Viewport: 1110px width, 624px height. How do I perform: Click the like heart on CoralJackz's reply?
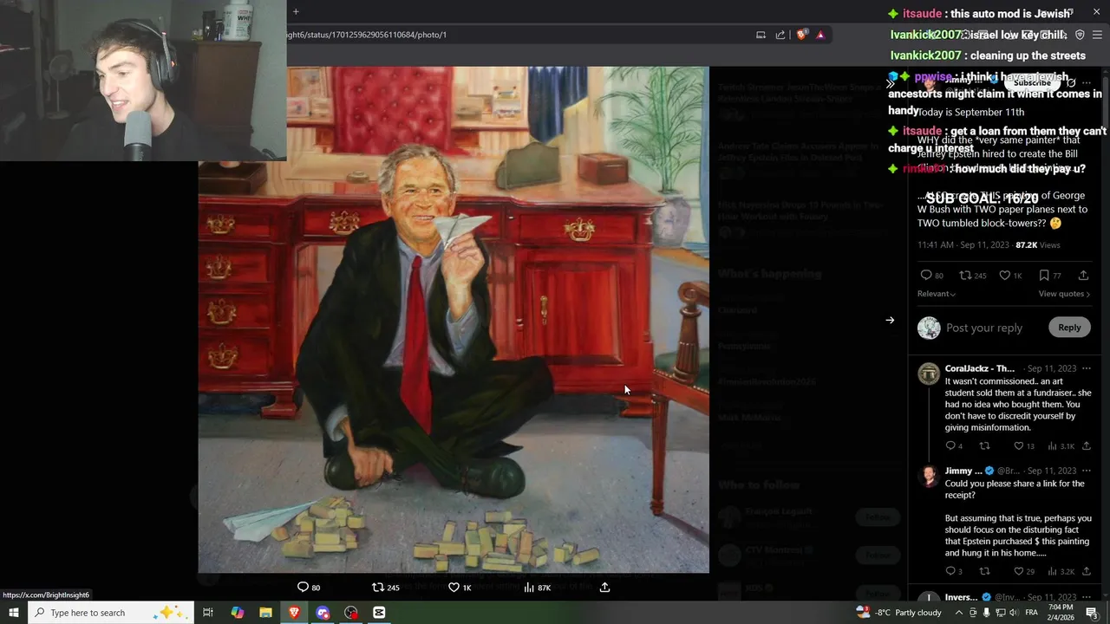[1019, 446]
